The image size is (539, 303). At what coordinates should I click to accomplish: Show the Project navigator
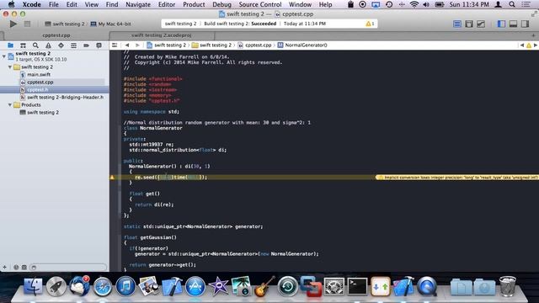pyautogui.click(x=10, y=45)
